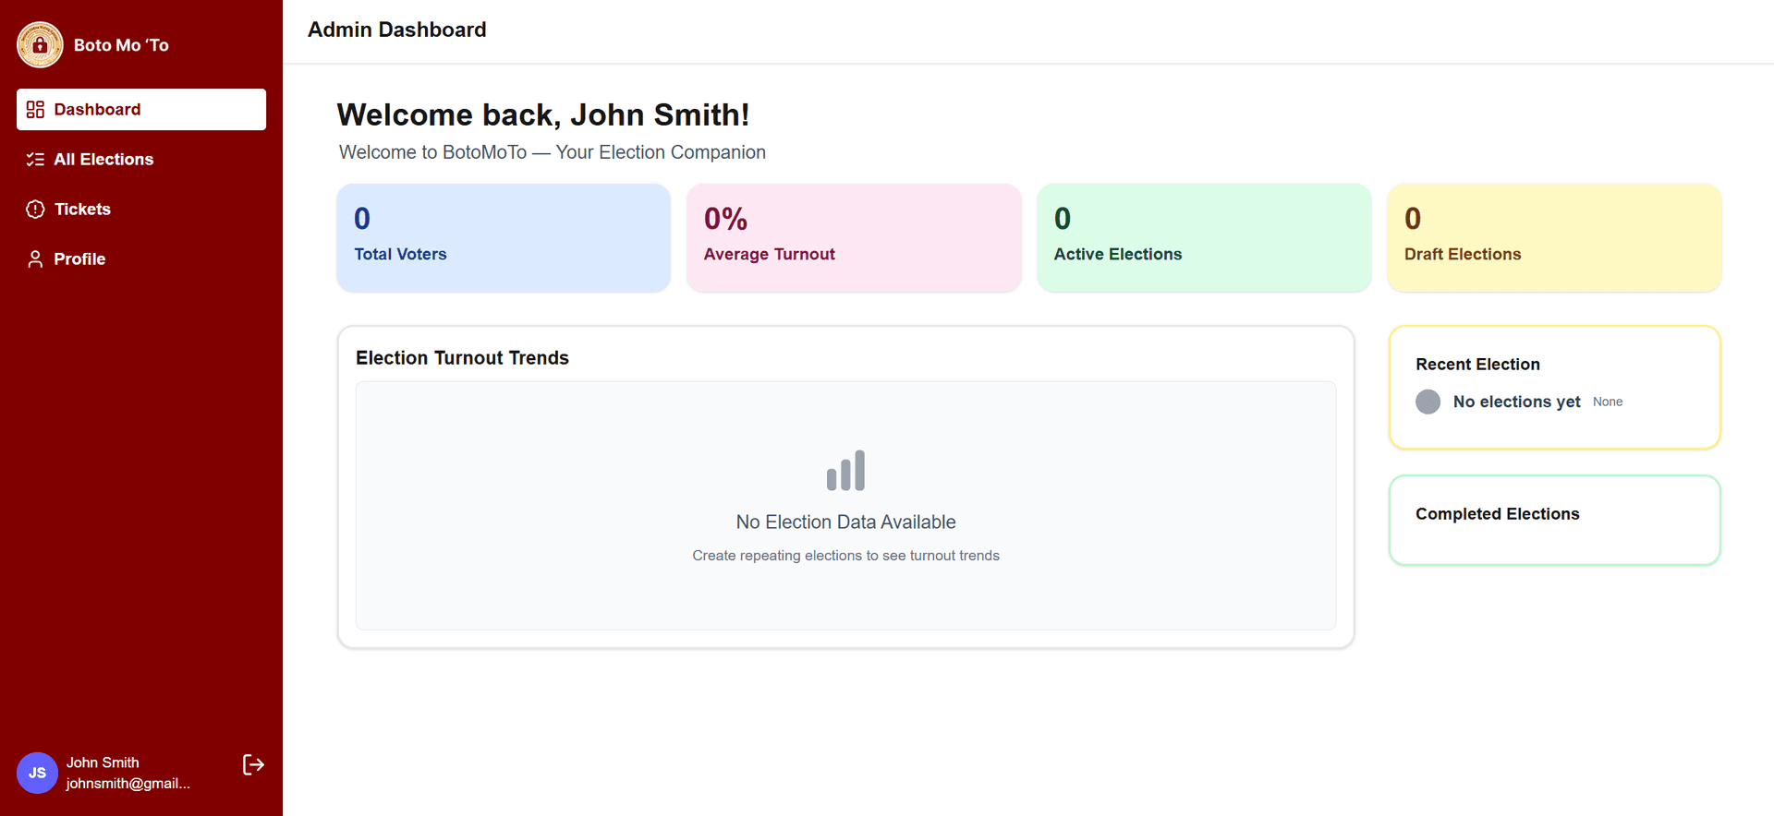Click the logout arrow icon
This screenshot has height=816, width=1774.
pos(253,764)
